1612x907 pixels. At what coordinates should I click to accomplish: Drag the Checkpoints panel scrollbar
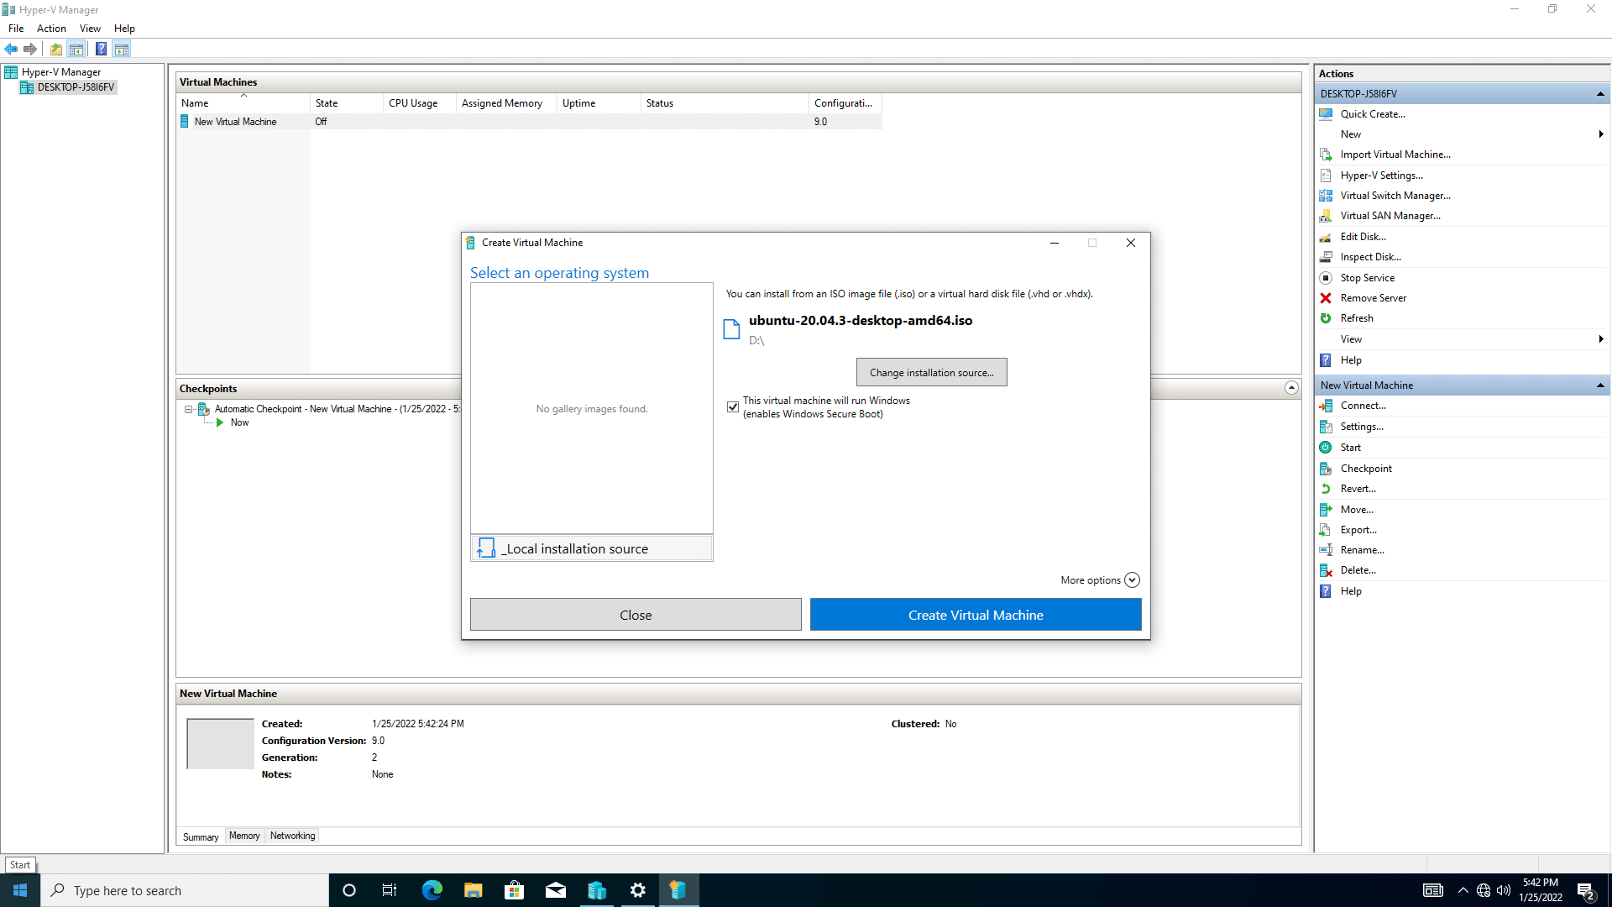tap(1291, 389)
